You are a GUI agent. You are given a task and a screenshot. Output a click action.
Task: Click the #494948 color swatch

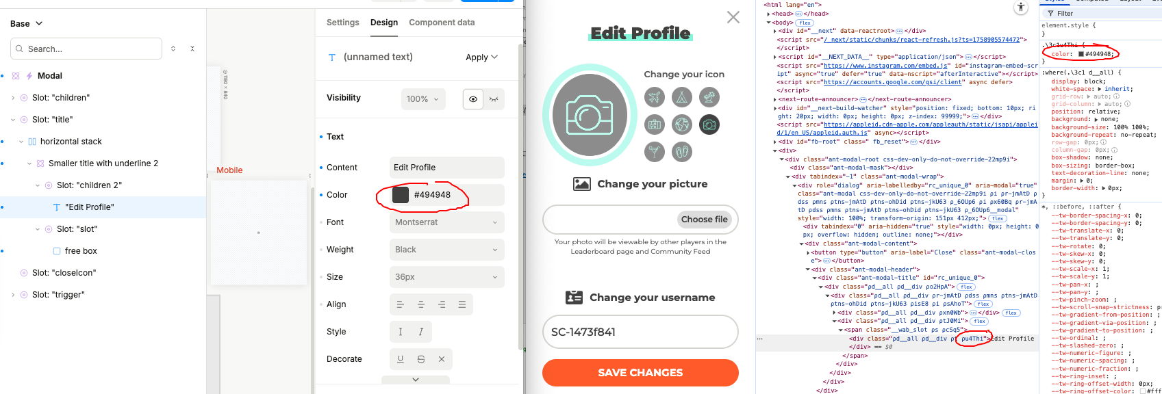(401, 195)
